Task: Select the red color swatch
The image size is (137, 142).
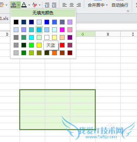Action: (62, 45)
